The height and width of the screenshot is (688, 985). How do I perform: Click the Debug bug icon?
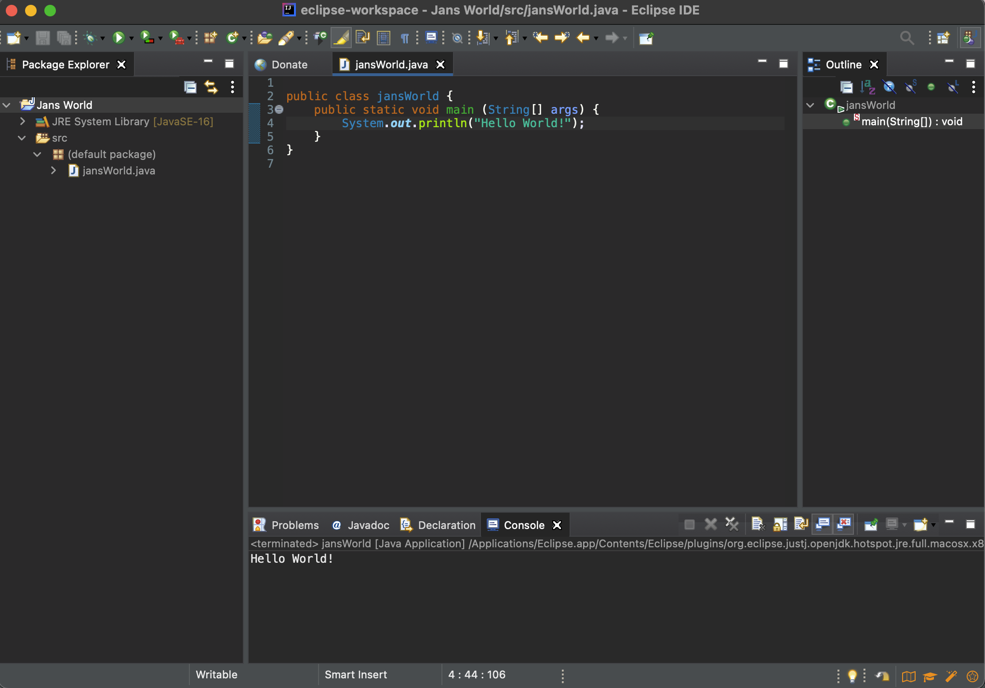90,38
